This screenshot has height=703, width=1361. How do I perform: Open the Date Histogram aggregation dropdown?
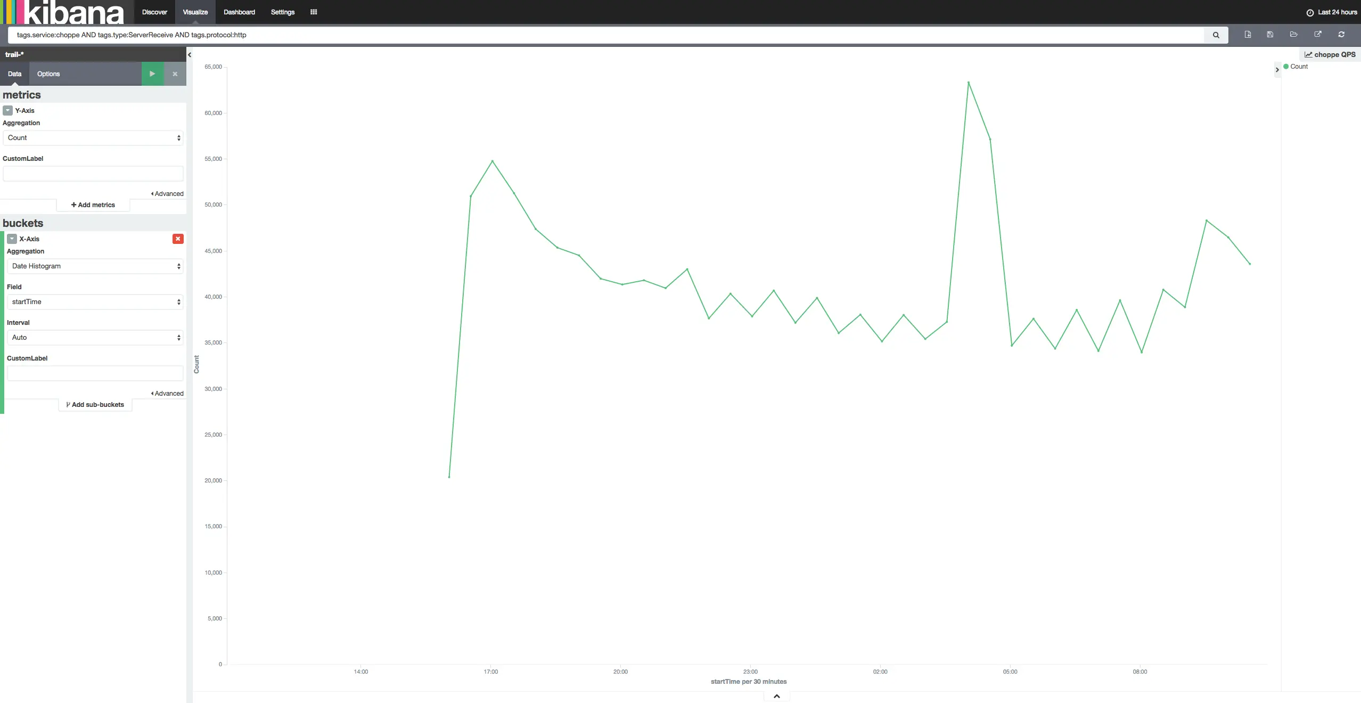coord(95,266)
